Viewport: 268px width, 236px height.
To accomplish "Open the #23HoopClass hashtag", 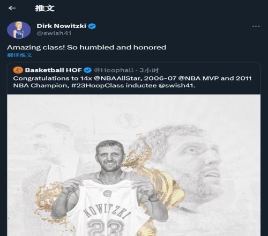I will (x=98, y=85).
